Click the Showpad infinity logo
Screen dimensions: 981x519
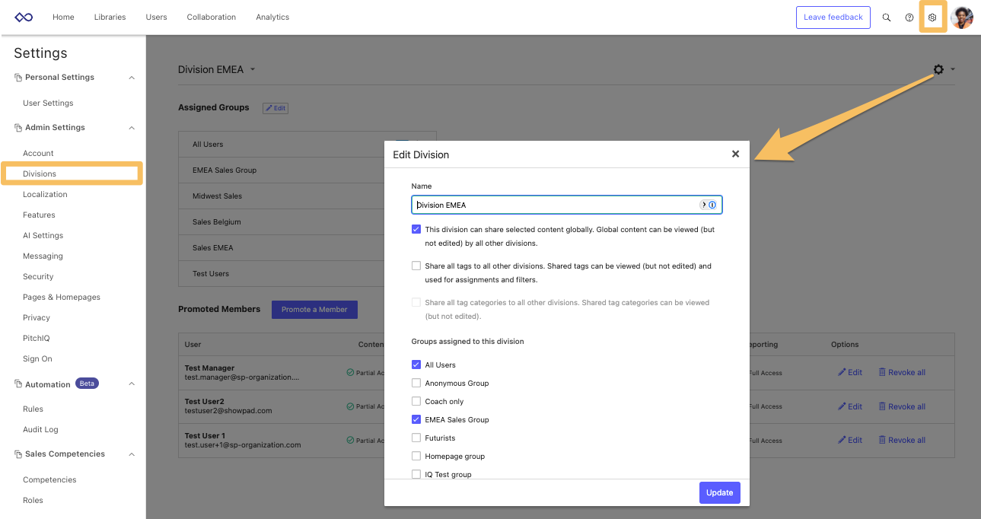click(x=24, y=17)
